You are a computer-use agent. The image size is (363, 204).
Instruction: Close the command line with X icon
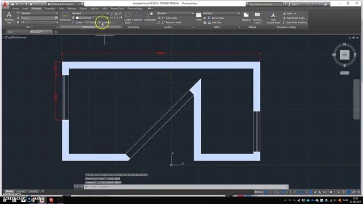[x=77, y=186]
